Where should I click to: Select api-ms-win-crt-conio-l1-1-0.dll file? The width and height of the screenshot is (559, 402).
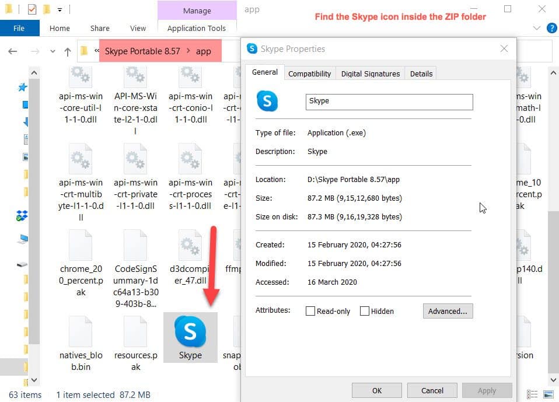(x=190, y=95)
